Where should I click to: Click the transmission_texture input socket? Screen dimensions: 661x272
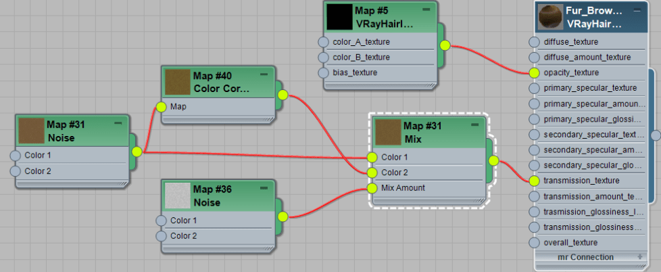tap(534, 181)
